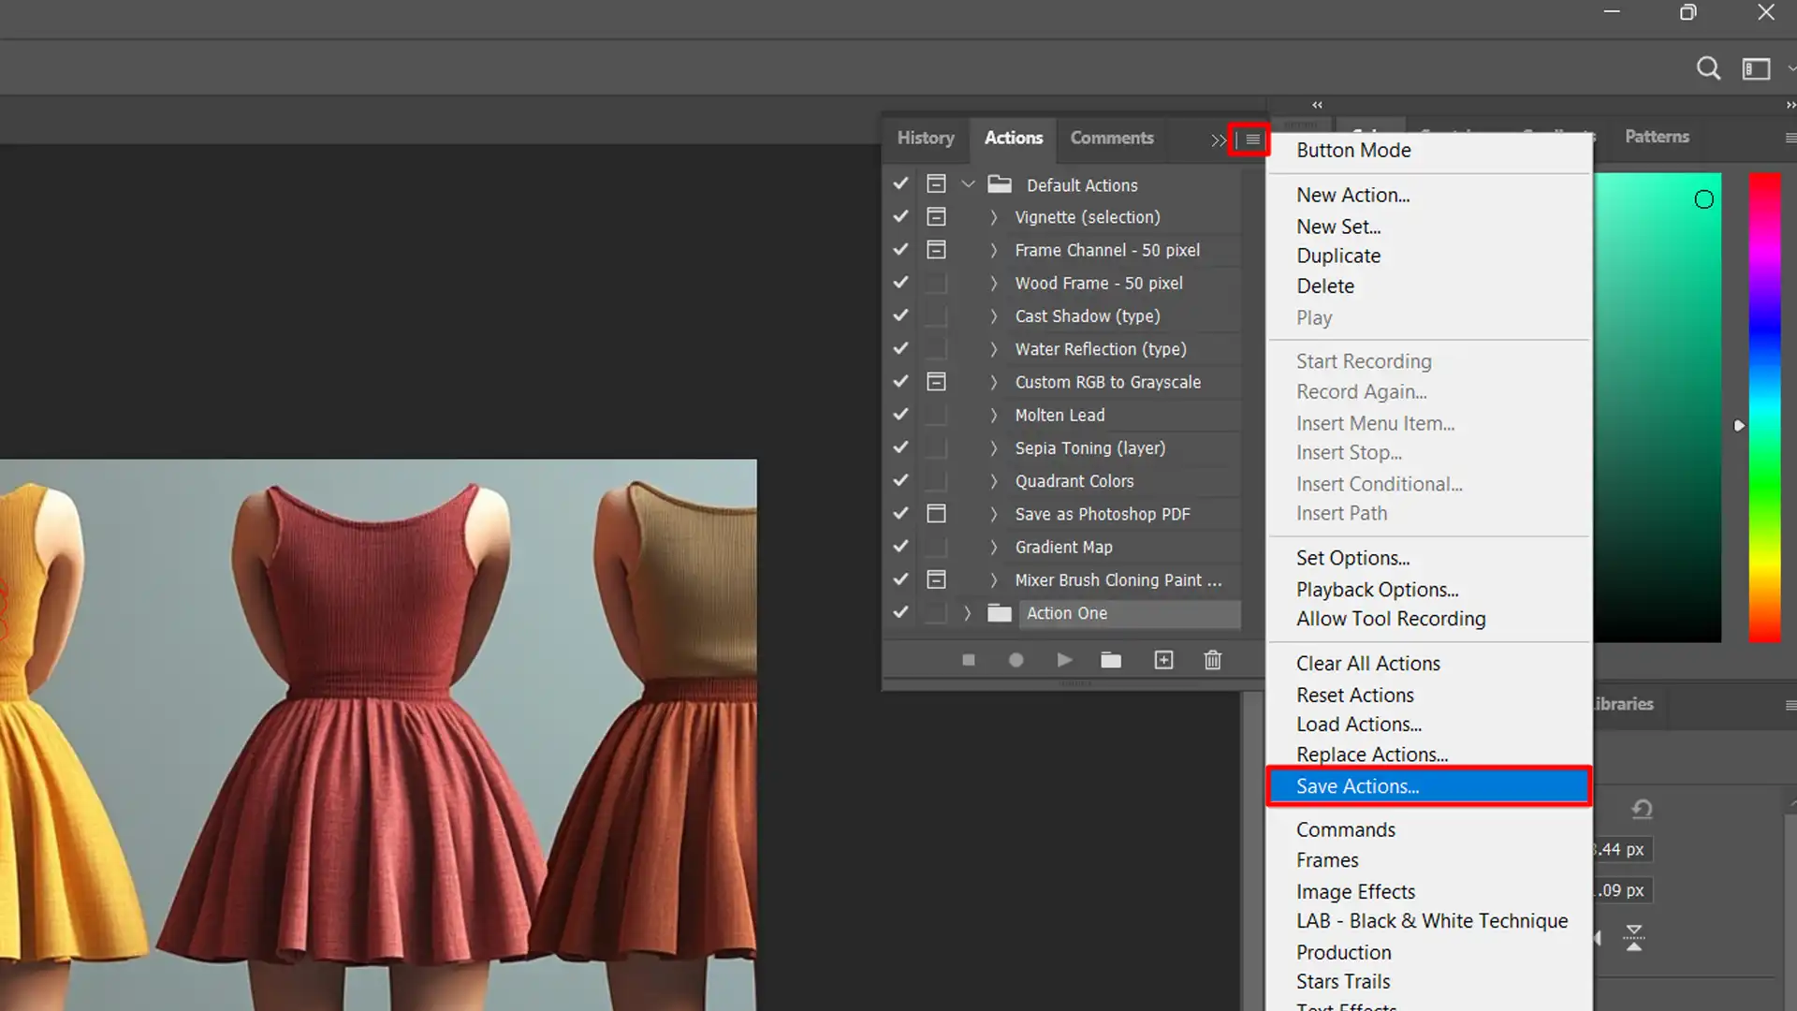Image resolution: width=1797 pixels, height=1011 pixels.
Task: Play the selected action
Action: click(x=1064, y=661)
